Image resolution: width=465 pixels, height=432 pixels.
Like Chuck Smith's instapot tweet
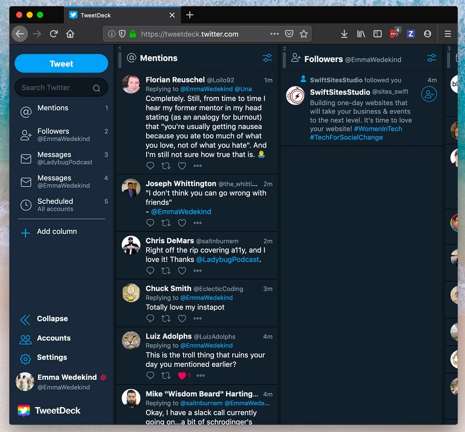coord(182,319)
